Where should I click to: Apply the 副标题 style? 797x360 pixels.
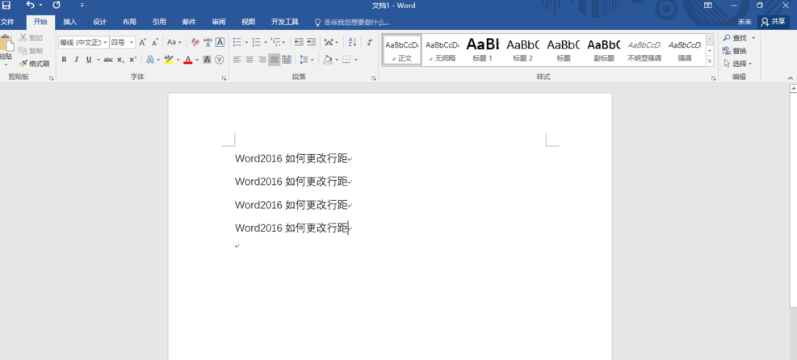click(x=604, y=50)
